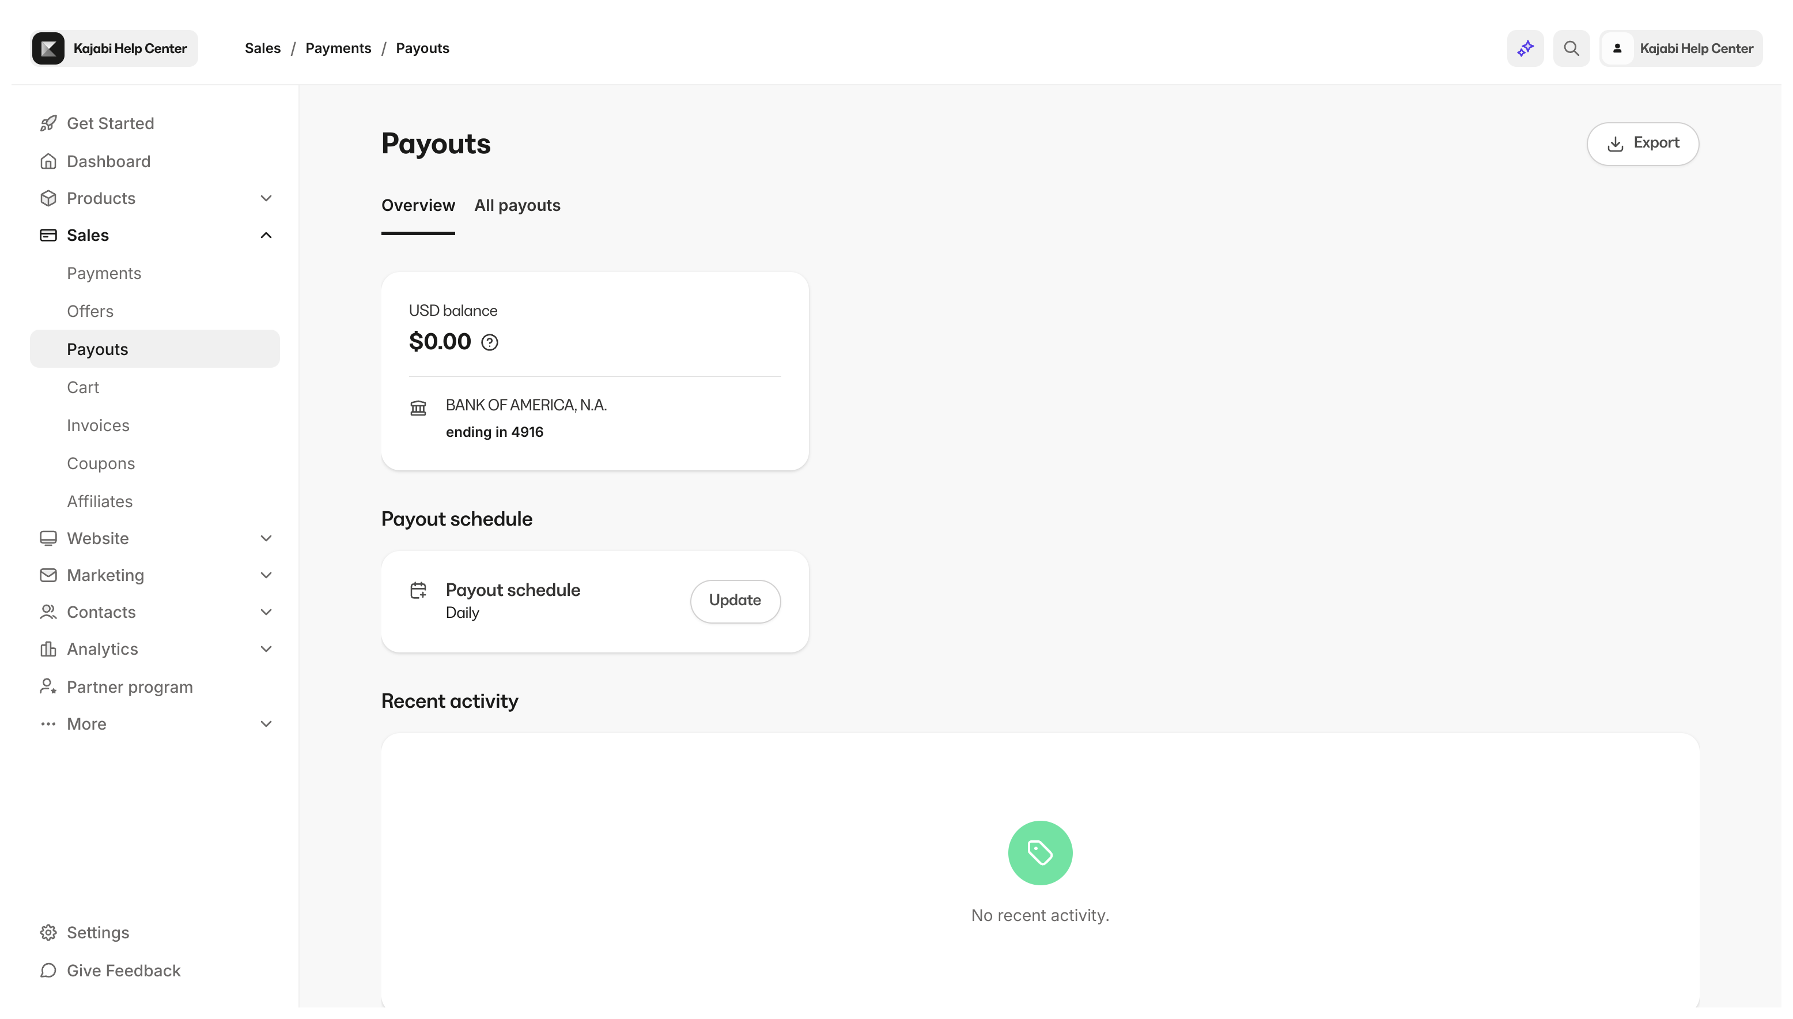This screenshot has height=1019, width=1793.
Task: Expand the Products section chevron
Action: click(x=266, y=198)
